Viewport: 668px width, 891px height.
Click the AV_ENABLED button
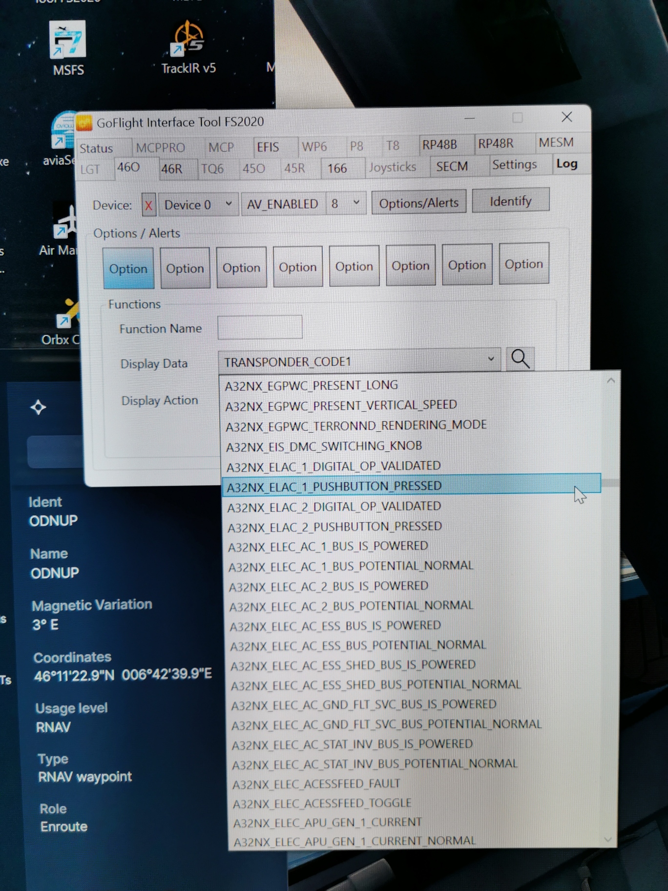pos(282,204)
